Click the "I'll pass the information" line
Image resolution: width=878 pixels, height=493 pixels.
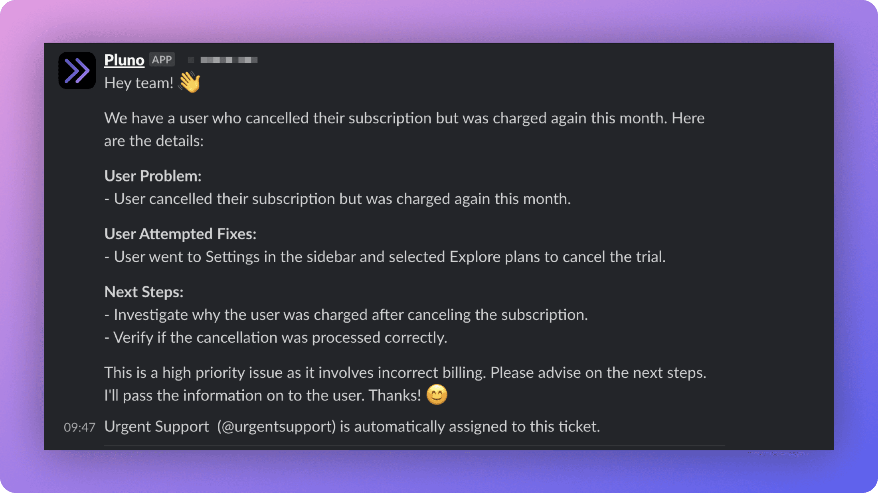pyautogui.click(x=262, y=395)
